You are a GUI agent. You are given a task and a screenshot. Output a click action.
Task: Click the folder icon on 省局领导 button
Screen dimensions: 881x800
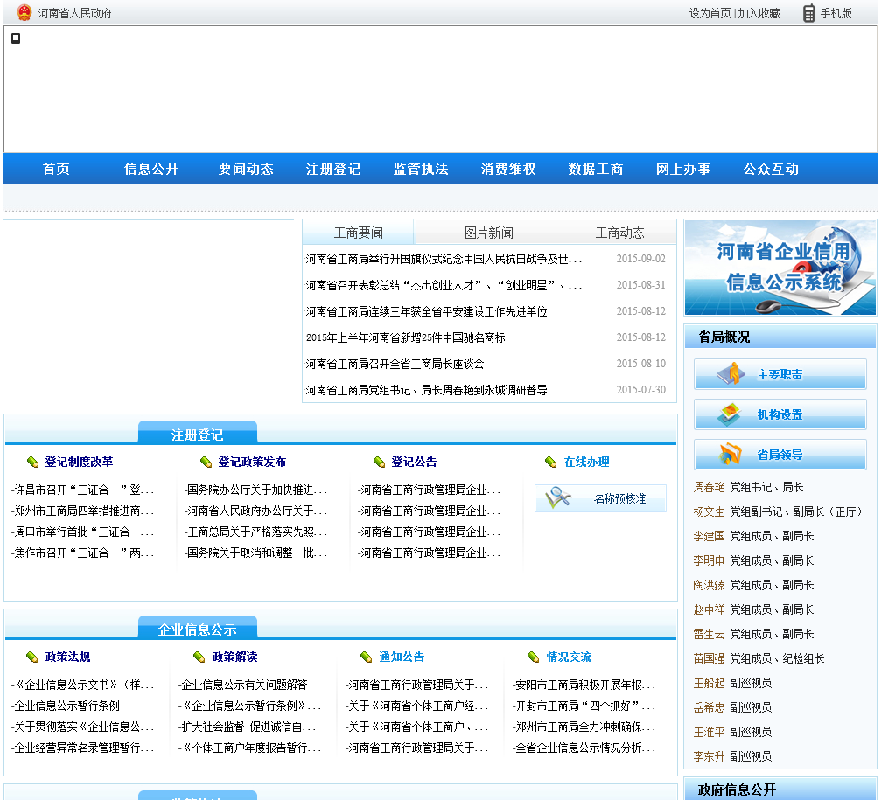point(731,454)
